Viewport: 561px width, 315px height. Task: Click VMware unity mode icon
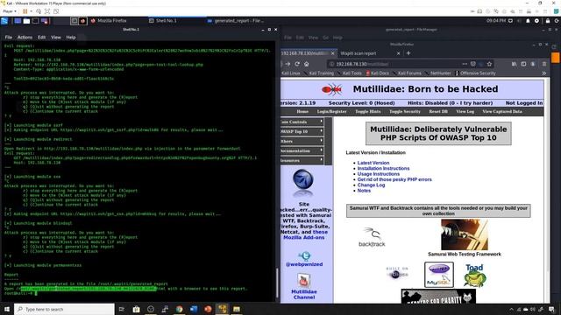pos(56,11)
